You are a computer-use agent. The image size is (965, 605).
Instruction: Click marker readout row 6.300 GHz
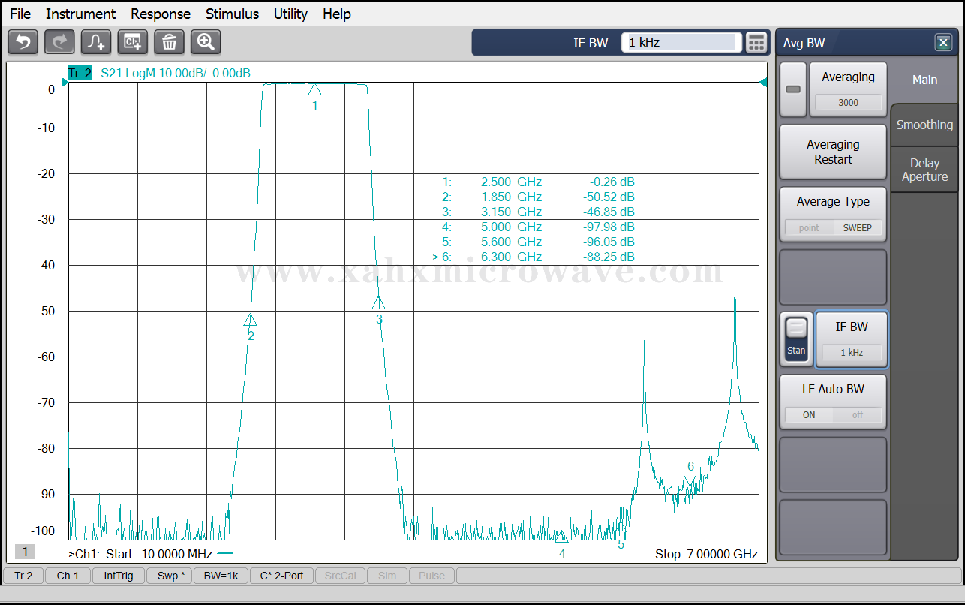(x=534, y=257)
